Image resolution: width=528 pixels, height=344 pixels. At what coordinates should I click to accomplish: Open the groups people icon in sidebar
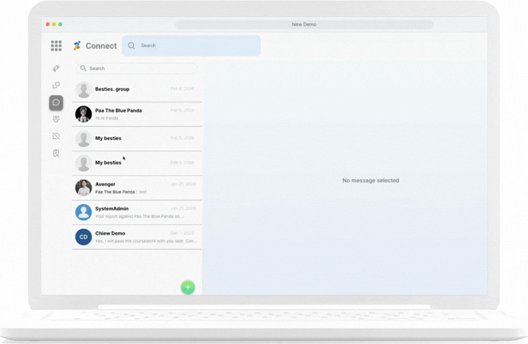[56, 119]
